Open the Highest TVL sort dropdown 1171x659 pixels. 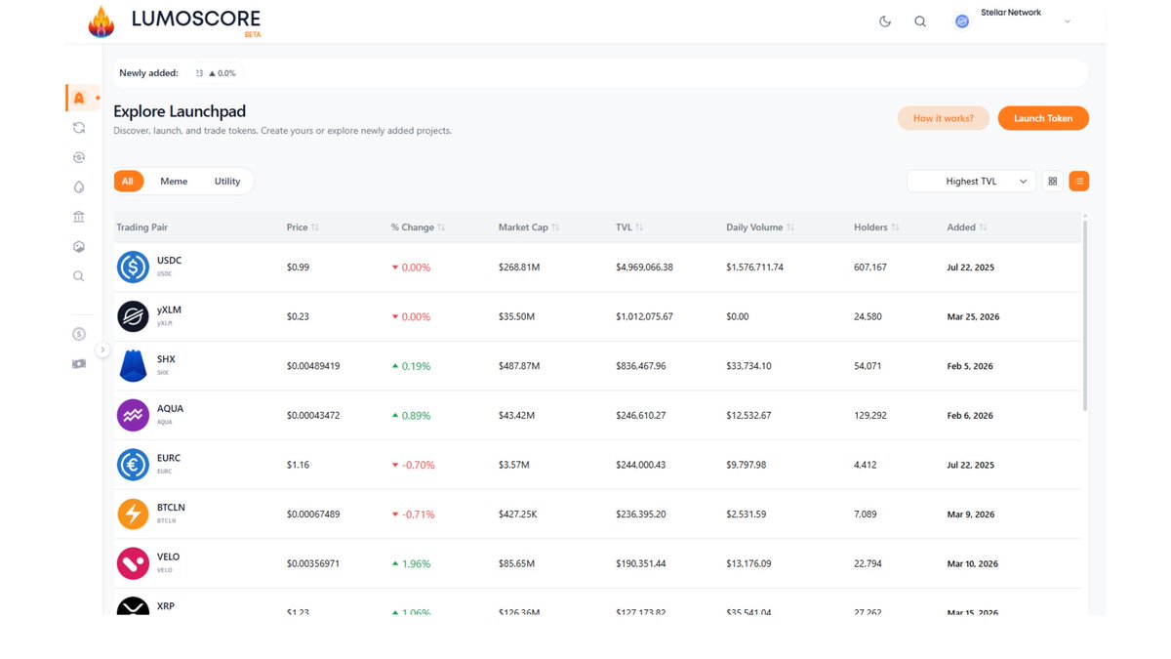click(971, 181)
